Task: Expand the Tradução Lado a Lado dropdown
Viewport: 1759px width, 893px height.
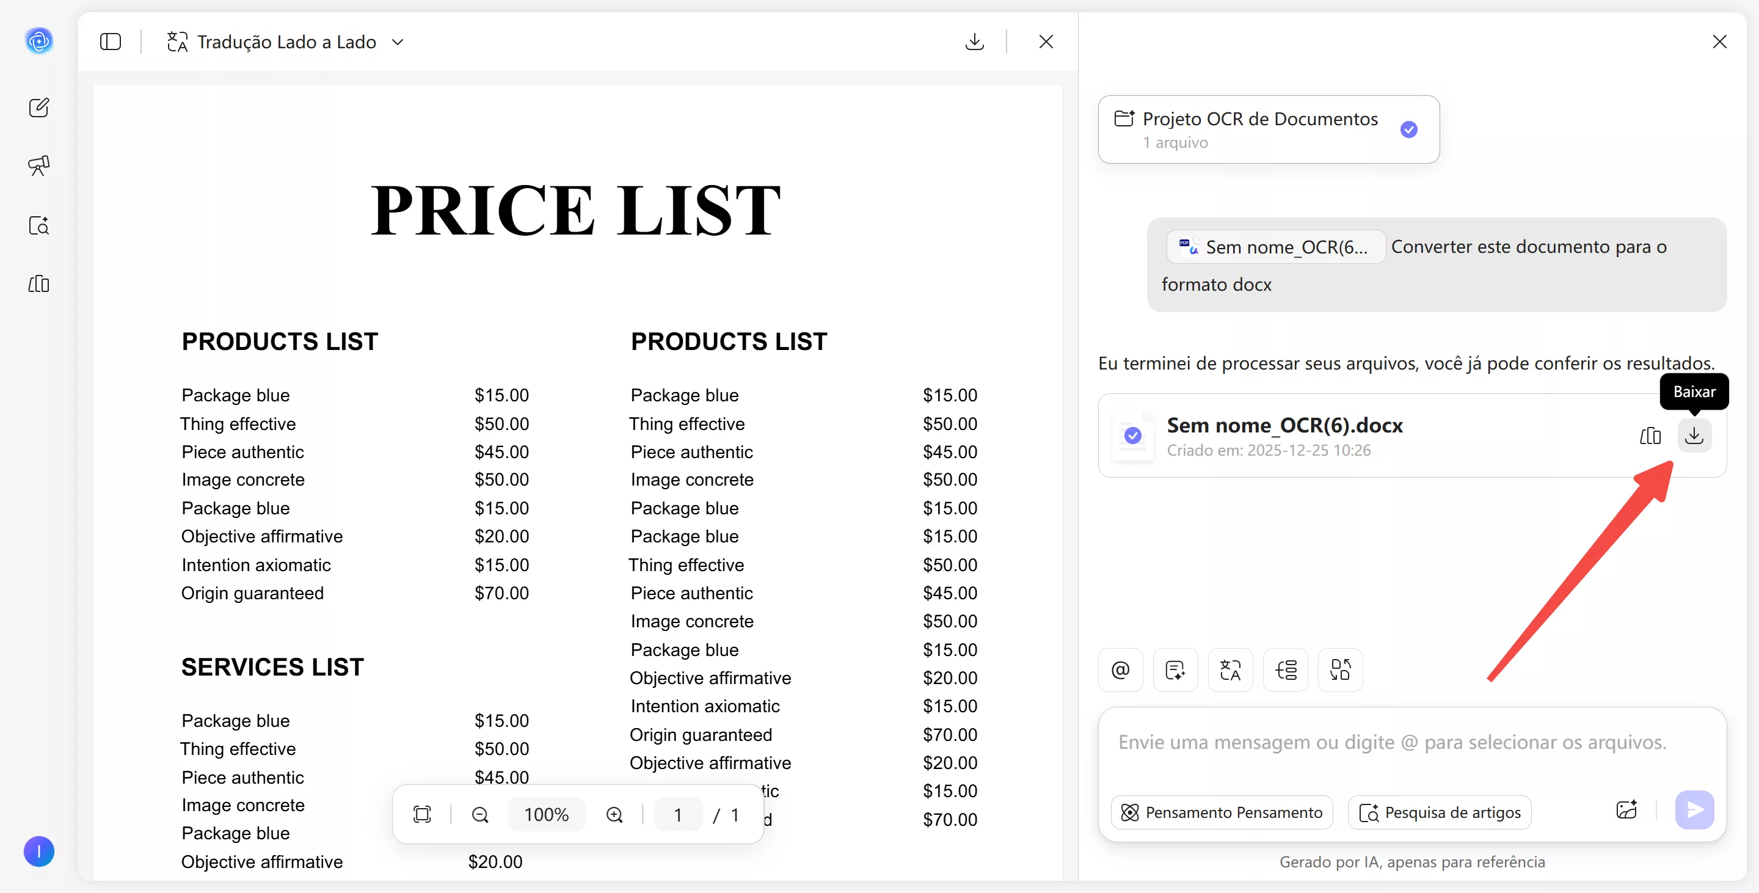Action: click(398, 42)
